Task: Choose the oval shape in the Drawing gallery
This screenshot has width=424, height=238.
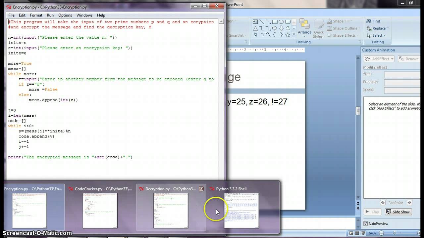Action: point(281,22)
